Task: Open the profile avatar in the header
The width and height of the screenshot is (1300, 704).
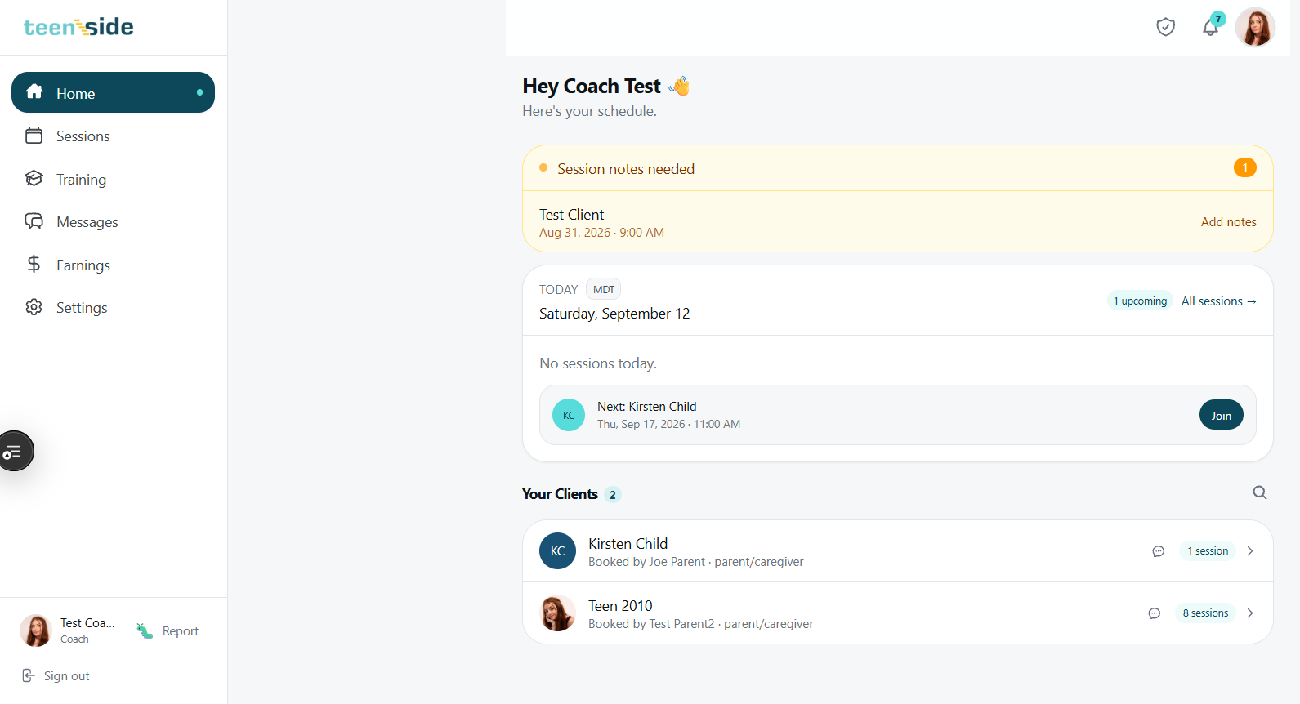Action: coord(1255,27)
